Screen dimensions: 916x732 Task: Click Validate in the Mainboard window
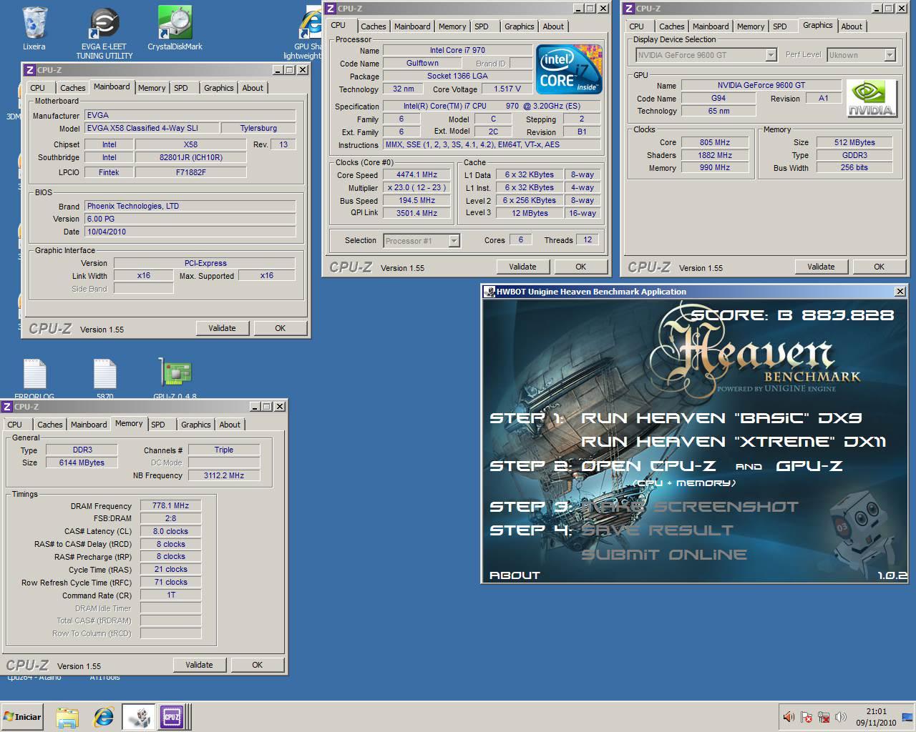[222, 328]
